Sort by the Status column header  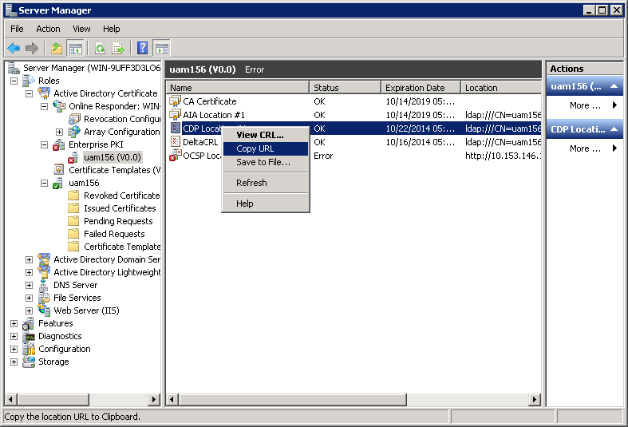click(346, 88)
